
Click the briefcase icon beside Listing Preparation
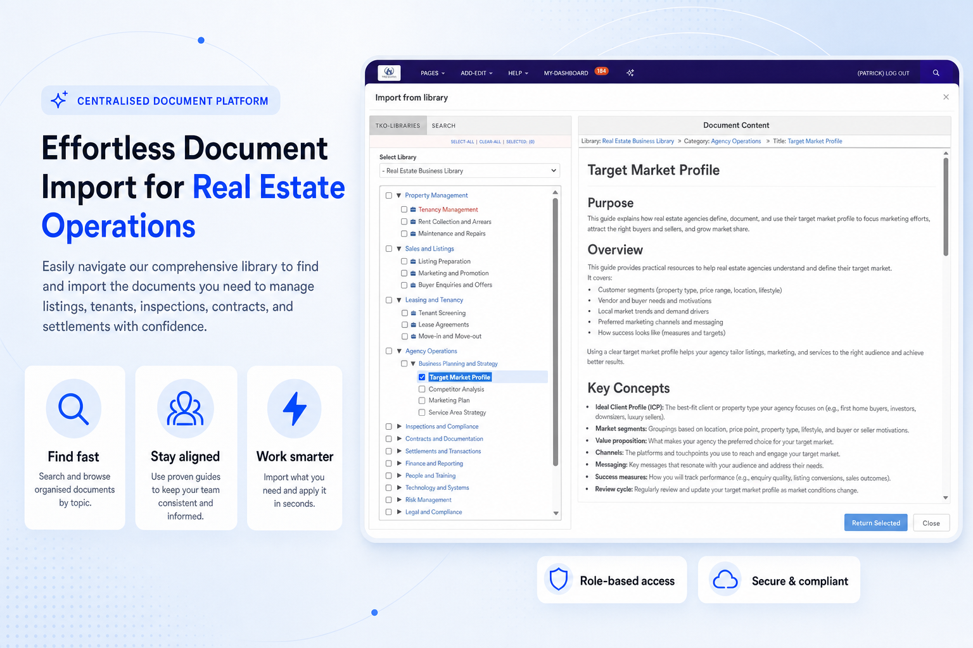[413, 261]
